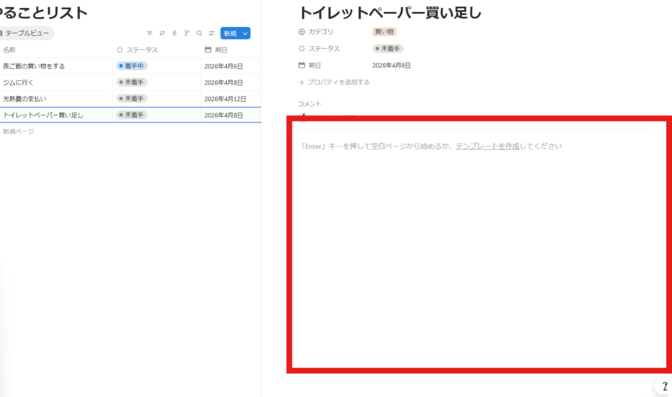Screen dimensions: 672x397
Task: Open view settings sliders icon
Action: pyautogui.click(x=212, y=33)
